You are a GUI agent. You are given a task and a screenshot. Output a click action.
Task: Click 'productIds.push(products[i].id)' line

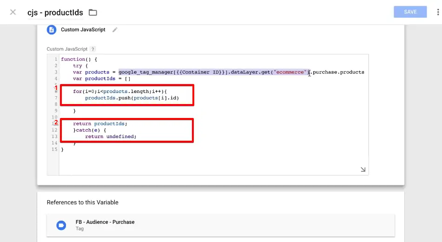[132, 98]
